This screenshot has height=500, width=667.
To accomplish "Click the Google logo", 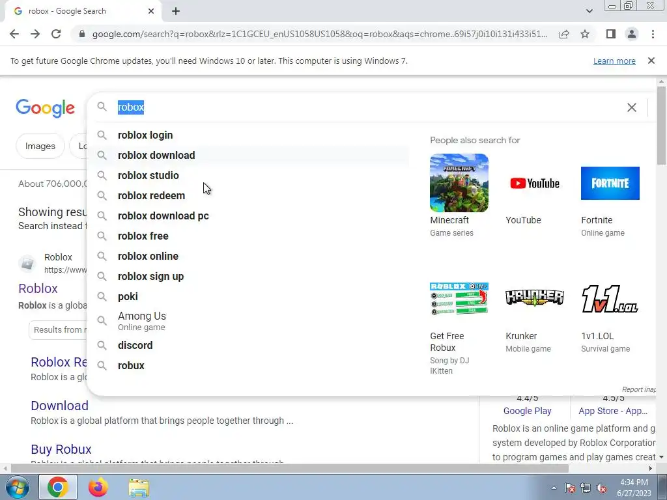I will pyautogui.click(x=45, y=108).
